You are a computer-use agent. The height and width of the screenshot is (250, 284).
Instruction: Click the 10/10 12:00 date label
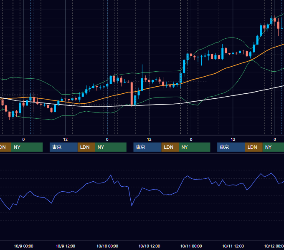(149, 246)
